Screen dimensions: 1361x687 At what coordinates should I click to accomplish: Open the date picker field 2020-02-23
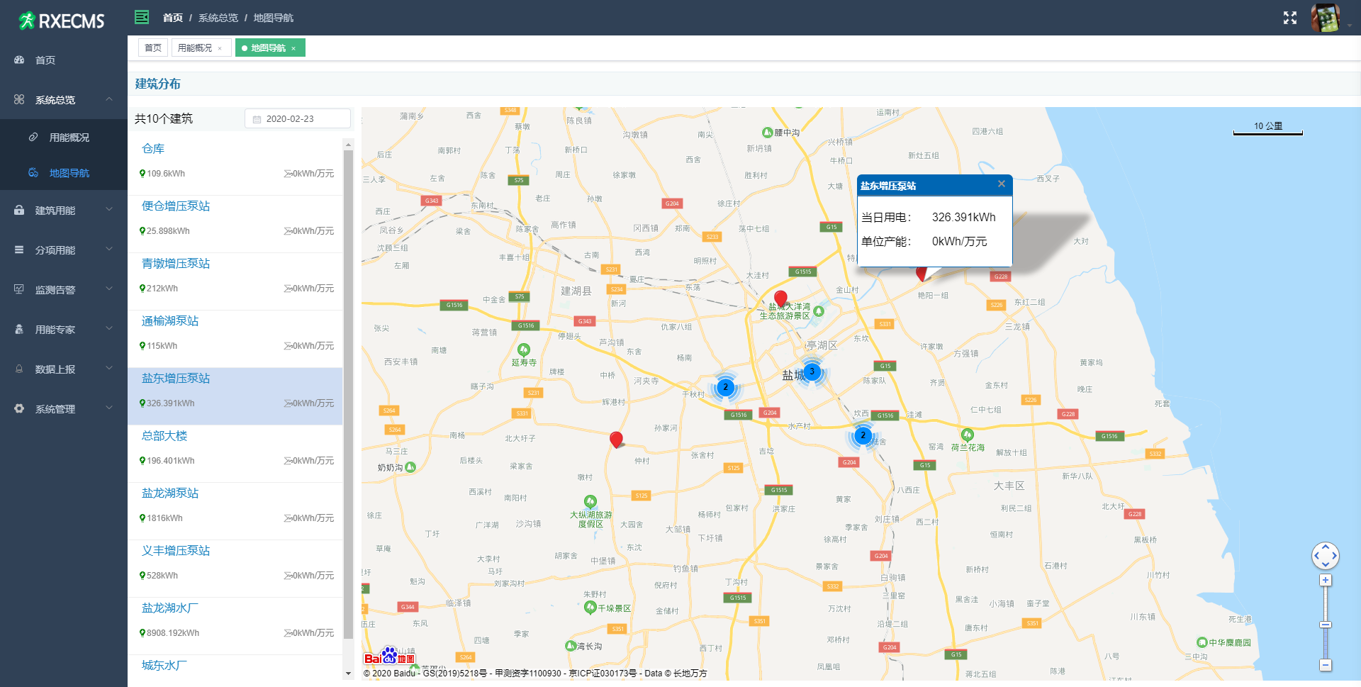[298, 118]
